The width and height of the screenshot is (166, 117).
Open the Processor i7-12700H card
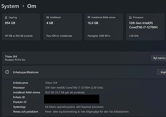coord(145,27)
